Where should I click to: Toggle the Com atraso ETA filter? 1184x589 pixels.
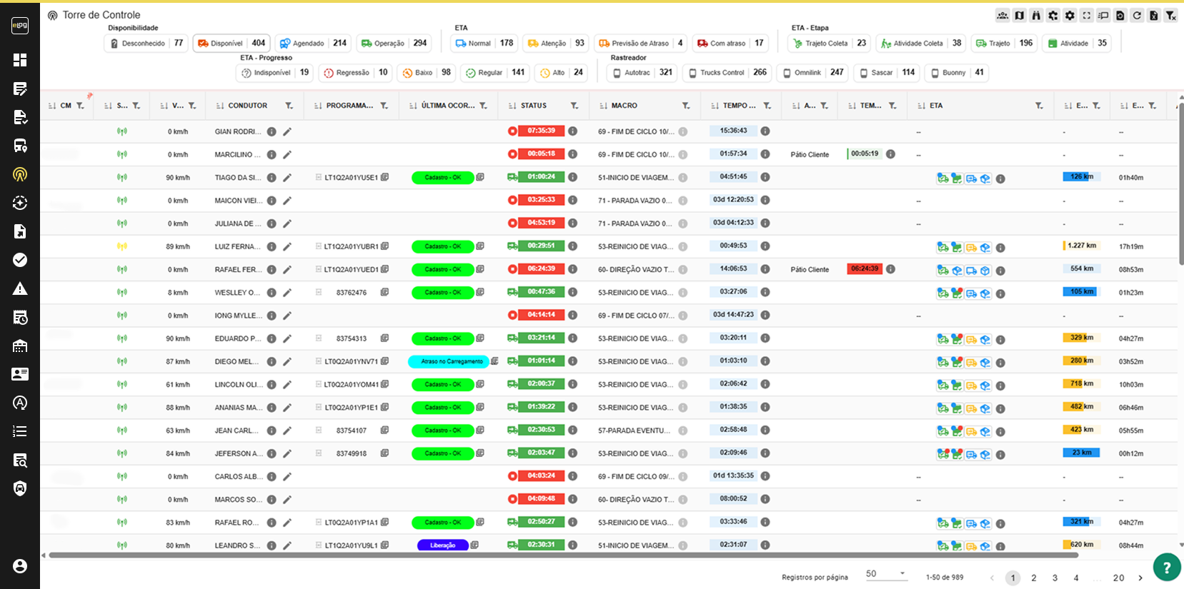coord(730,44)
